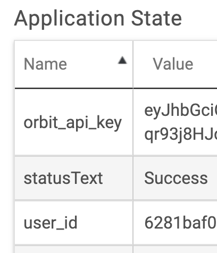Click the partially visible value cell below 6281baf0

175,249
